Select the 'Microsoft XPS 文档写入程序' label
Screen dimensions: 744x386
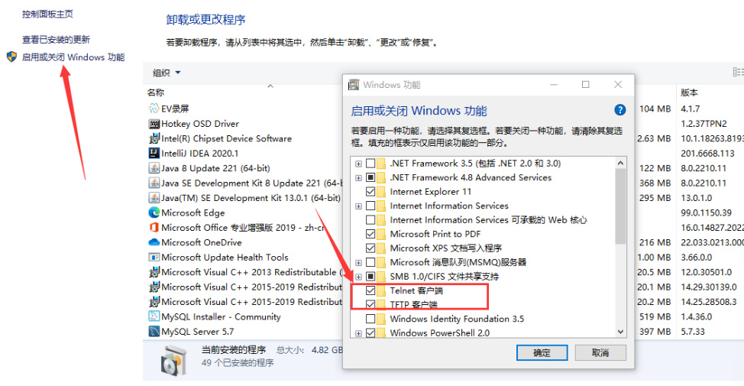click(x=446, y=248)
